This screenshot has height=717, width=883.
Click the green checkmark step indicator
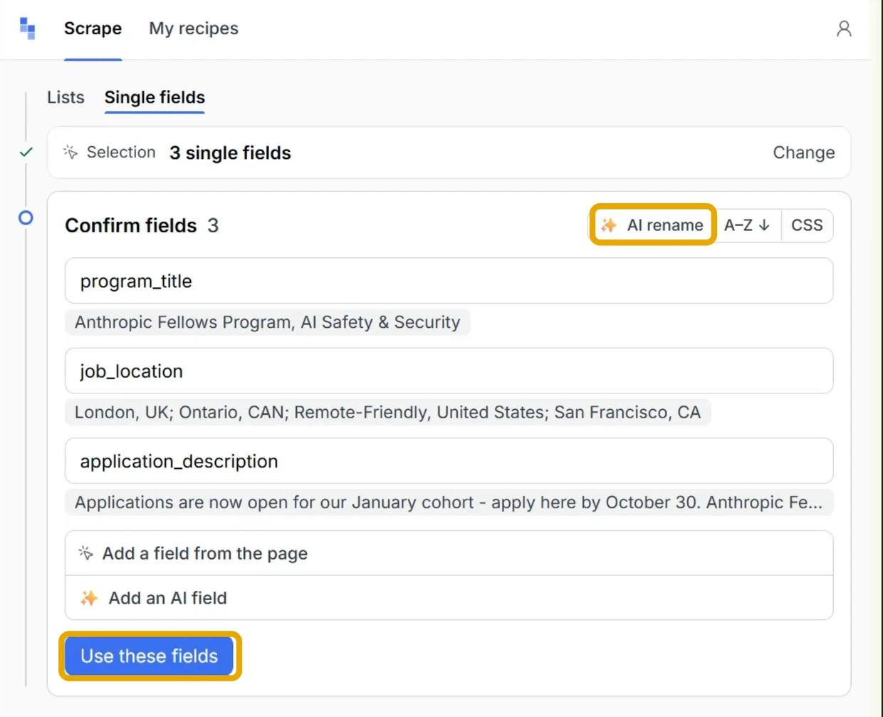click(x=26, y=152)
